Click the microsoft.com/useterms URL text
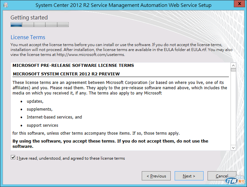 (91, 55)
